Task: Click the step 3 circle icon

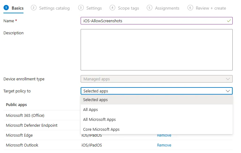Action: (81, 7)
